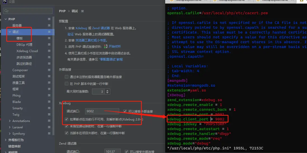This screenshot has height=153, width=307.
Task: Click PHP in the breadcrumb header
Action: [62, 11]
